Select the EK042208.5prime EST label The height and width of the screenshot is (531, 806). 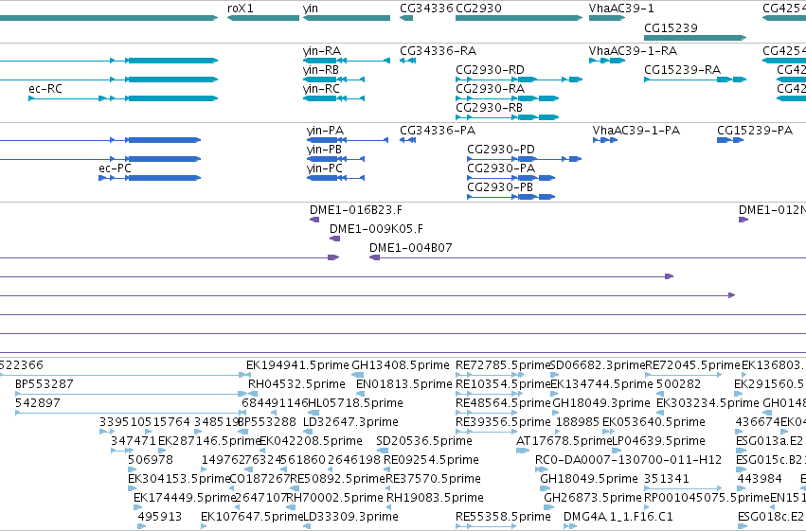point(311,441)
